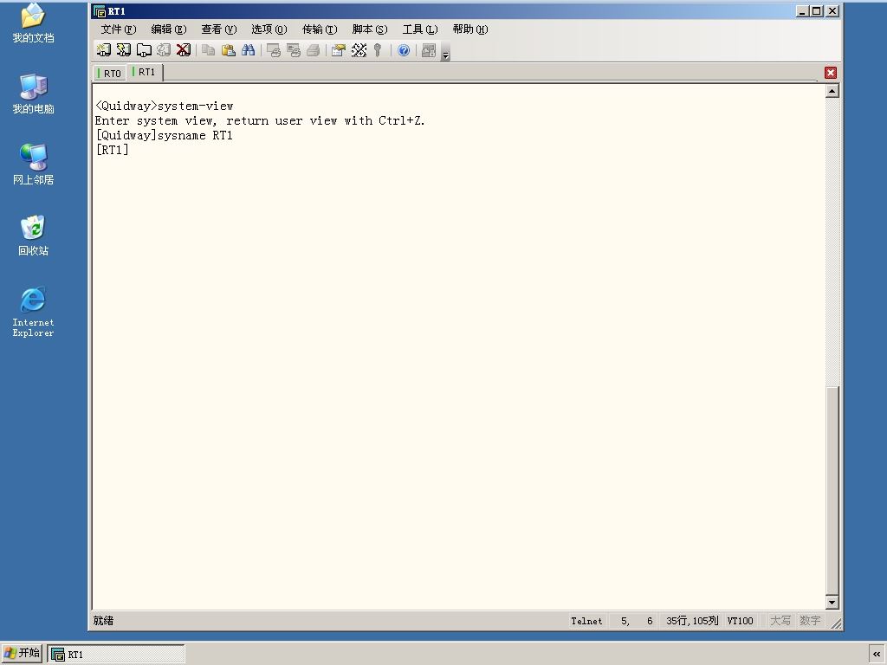
Task: Click the terminal scrollbar up arrow
Action: pyautogui.click(x=832, y=91)
